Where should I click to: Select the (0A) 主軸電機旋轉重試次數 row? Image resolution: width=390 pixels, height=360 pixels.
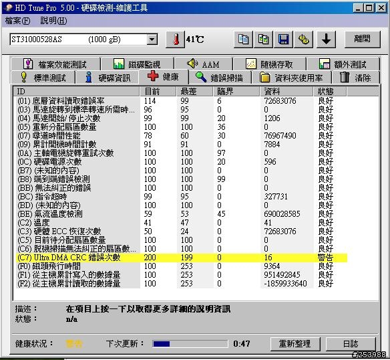point(182,153)
